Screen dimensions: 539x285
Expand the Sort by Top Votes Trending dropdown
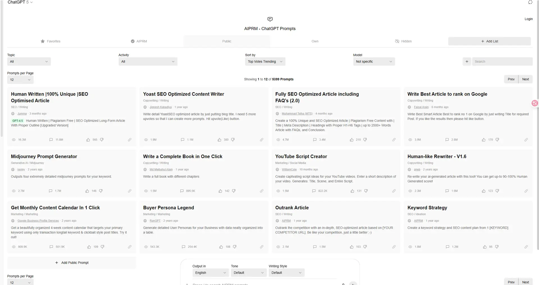(x=265, y=62)
